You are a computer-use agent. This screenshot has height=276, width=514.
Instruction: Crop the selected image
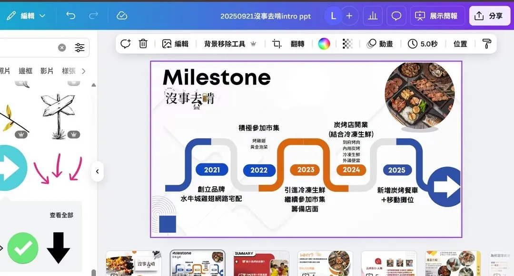pos(276,43)
